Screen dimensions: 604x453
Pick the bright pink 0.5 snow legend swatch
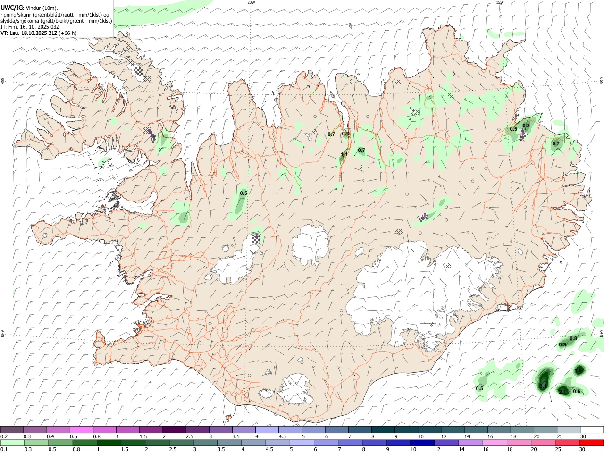(81, 429)
